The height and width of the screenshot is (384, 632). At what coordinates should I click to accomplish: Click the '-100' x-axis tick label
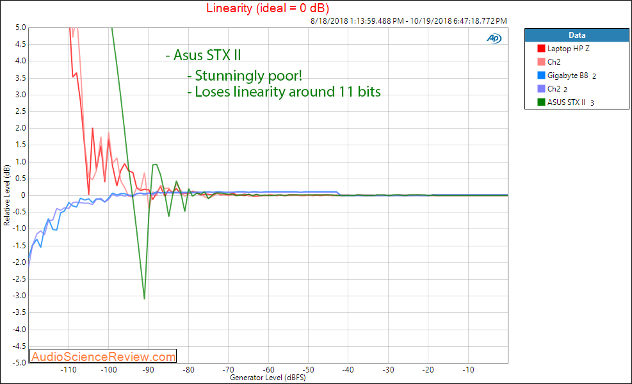[x=108, y=369]
